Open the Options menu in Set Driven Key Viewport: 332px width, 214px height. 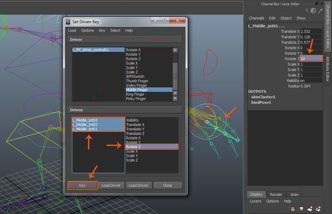pos(87,30)
